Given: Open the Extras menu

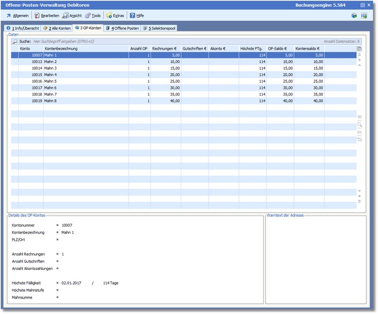Looking at the screenshot, I should [x=115, y=15].
